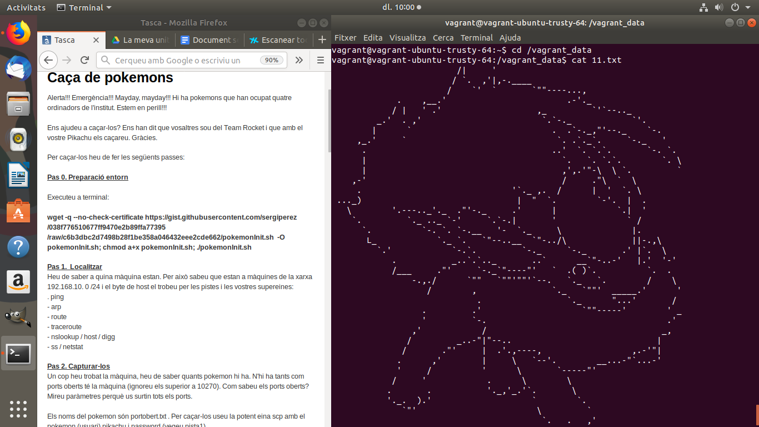
Task: Open Rhythmbox from the dock
Action: coord(18,140)
